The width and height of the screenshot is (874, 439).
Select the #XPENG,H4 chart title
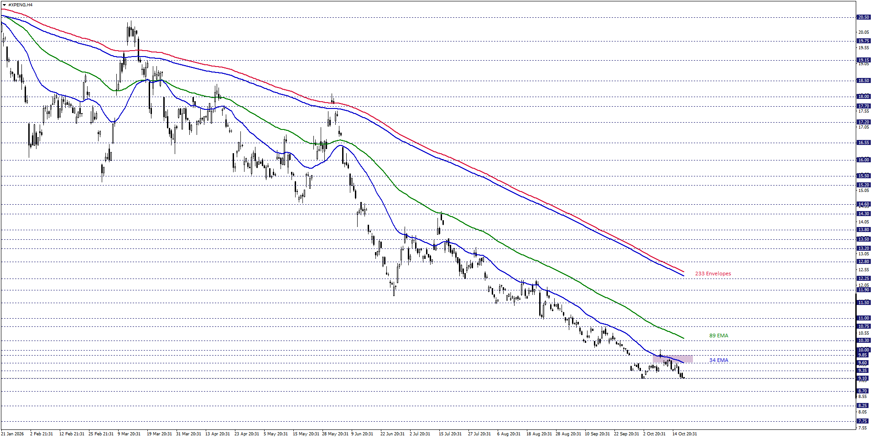(x=21, y=5)
